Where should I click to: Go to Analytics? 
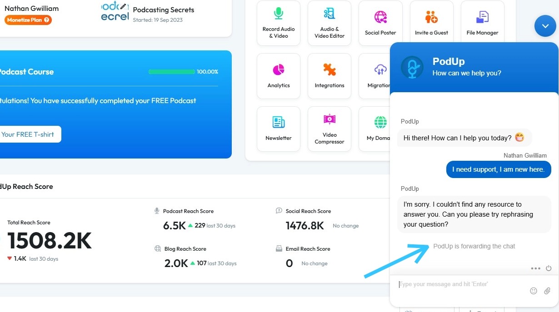click(279, 76)
